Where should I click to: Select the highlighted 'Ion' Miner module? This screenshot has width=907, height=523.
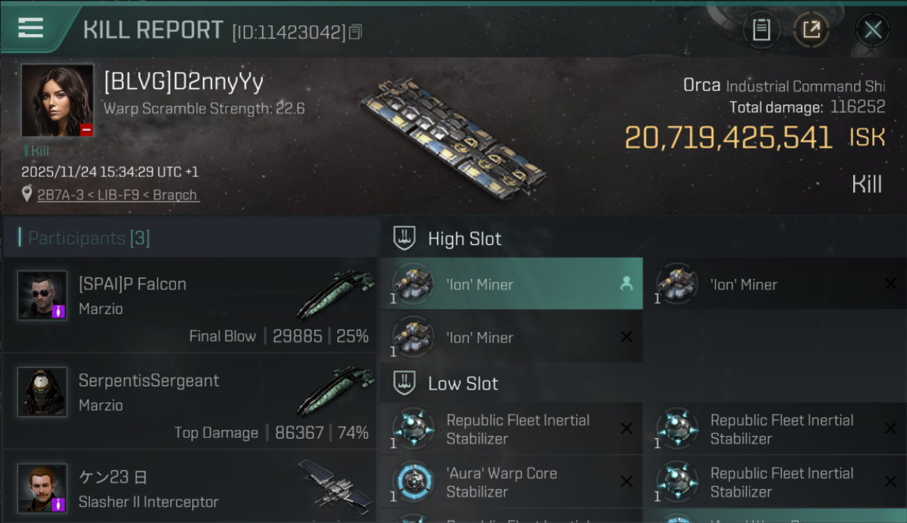(x=511, y=284)
